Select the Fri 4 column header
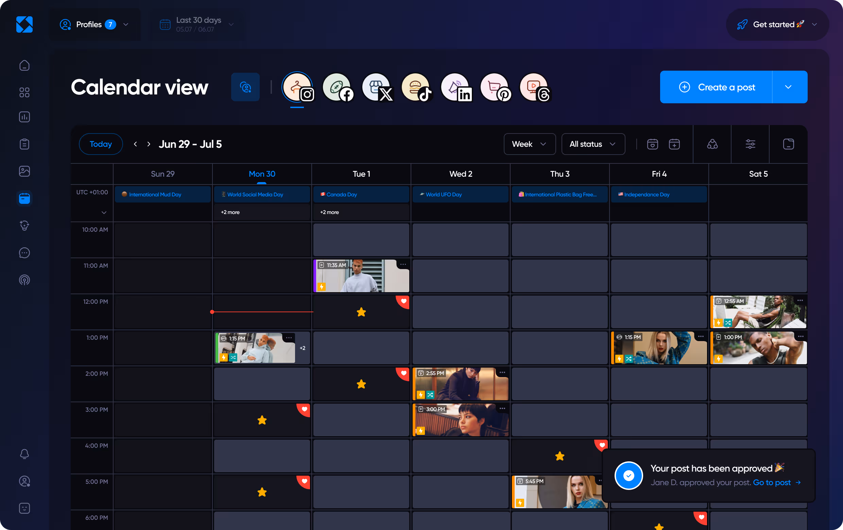The width and height of the screenshot is (843, 530). coord(659,174)
